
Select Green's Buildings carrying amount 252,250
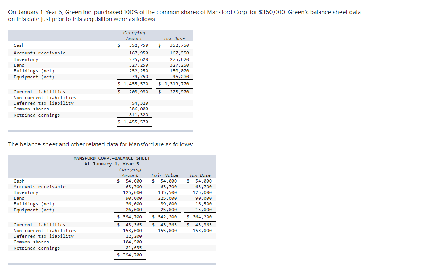(138, 71)
